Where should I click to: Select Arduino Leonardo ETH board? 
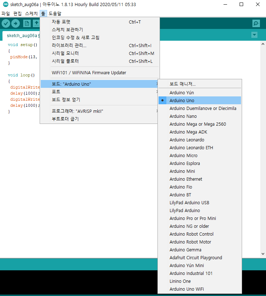pos(200,147)
